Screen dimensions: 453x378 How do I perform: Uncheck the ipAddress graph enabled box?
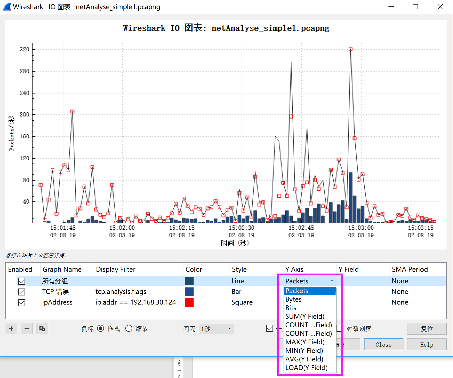[x=22, y=302]
